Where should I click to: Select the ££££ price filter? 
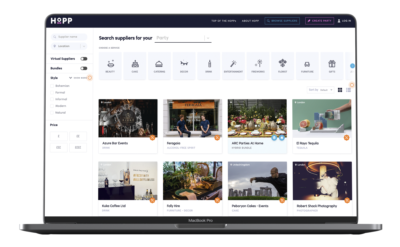[x=78, y=147]
